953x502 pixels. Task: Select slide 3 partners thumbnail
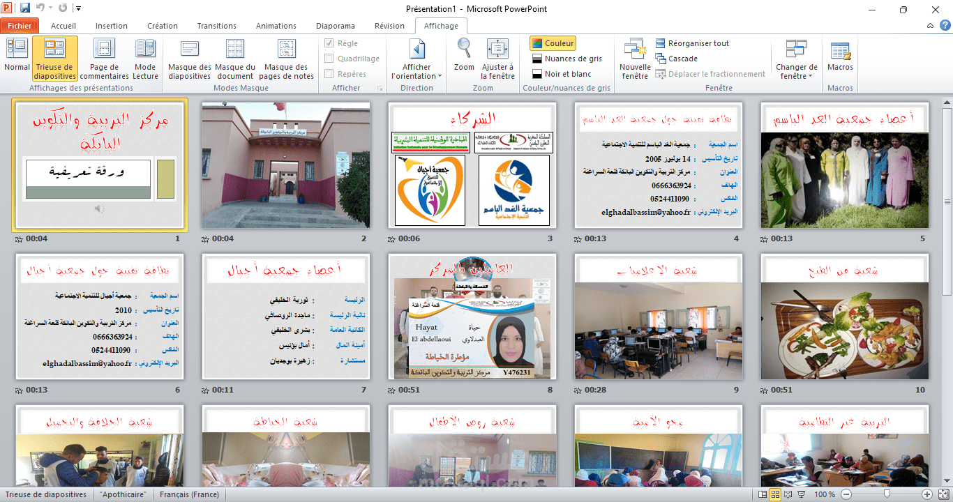(472, 165)
